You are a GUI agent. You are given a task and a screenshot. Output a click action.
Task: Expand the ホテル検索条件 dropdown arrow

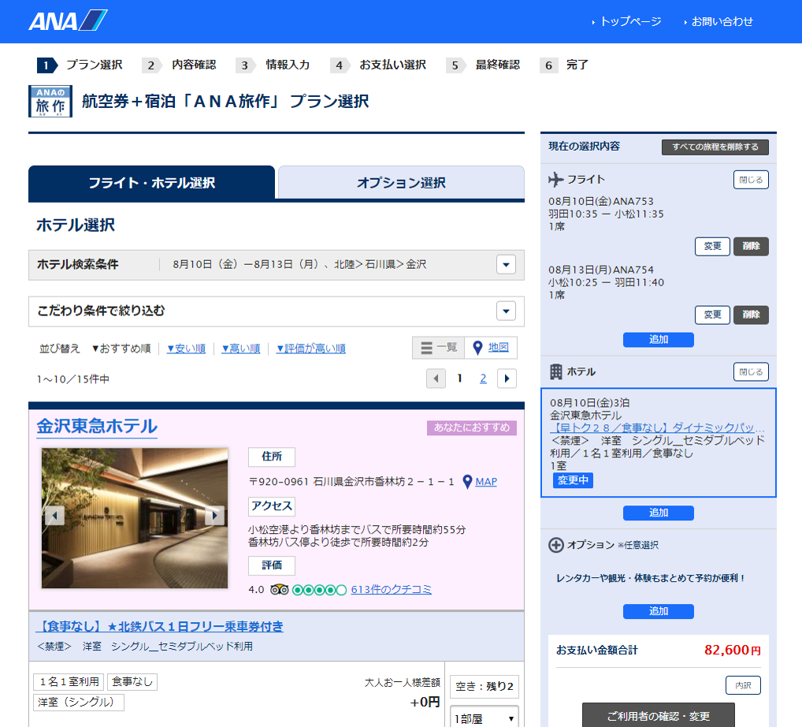pos(506,265)
